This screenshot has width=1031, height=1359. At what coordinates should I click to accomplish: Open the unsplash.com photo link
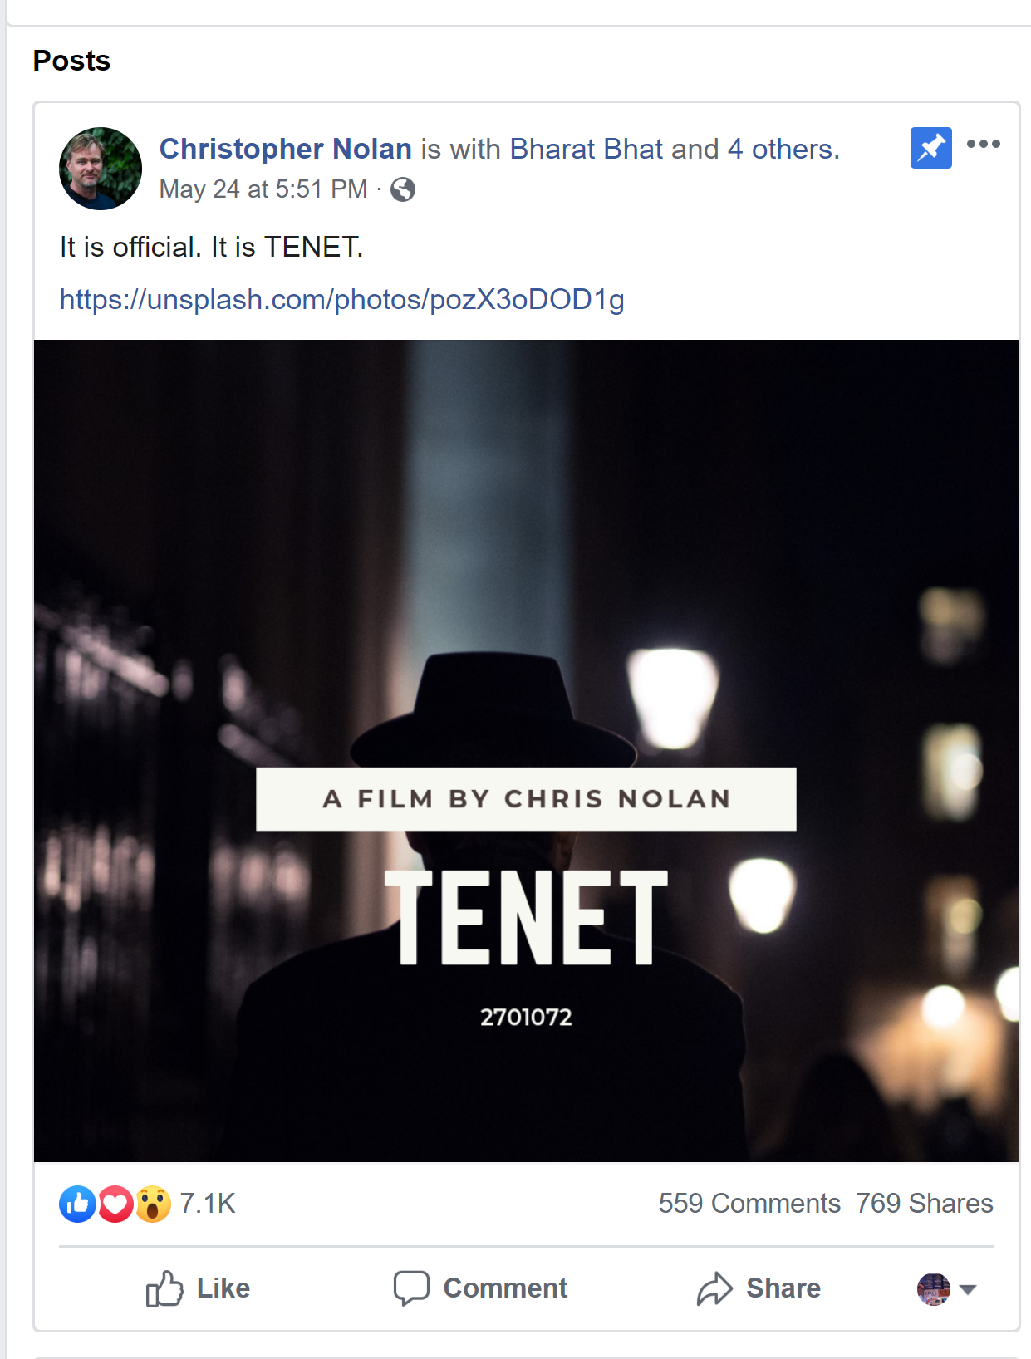click(x=341, y=299)
